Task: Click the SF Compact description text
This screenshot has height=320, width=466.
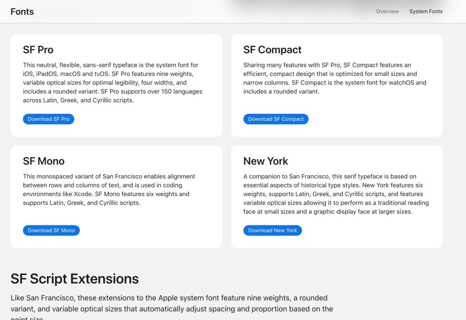Action: [334, 78]
